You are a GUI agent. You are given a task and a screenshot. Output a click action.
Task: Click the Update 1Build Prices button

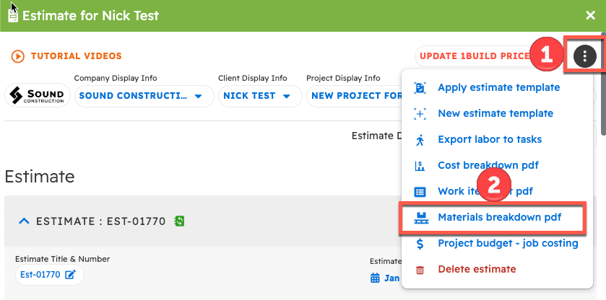tap(472, 56)
